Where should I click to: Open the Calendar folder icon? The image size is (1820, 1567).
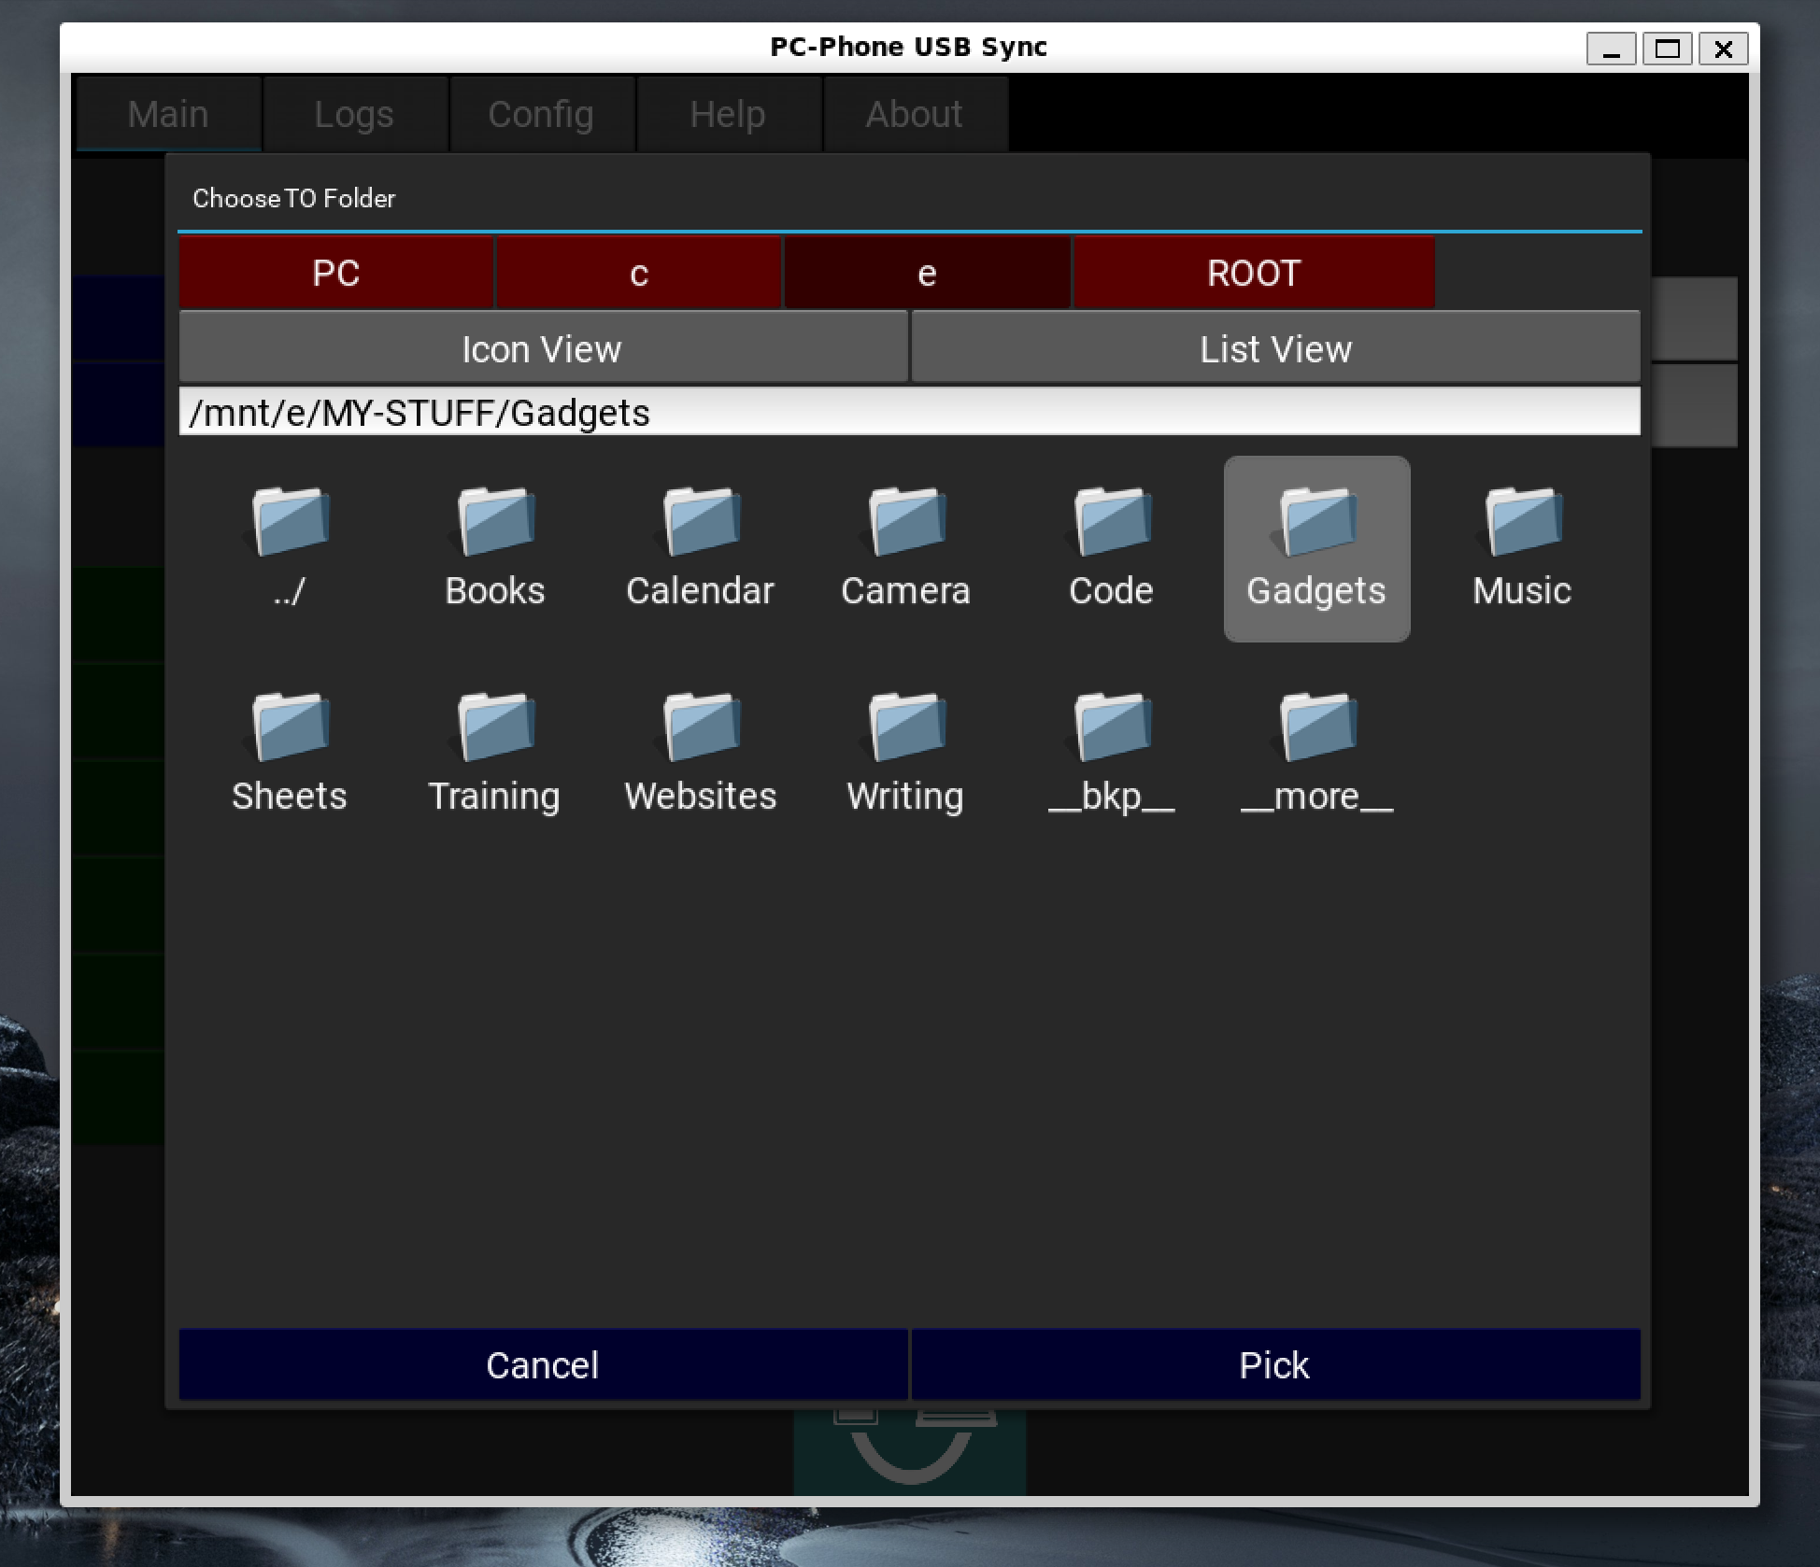tap(701, 547)
